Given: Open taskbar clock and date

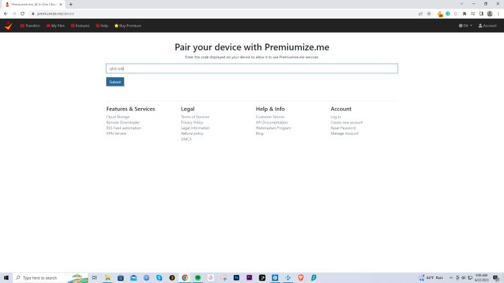Looking at the screenshot, I should tap(482, 278).
